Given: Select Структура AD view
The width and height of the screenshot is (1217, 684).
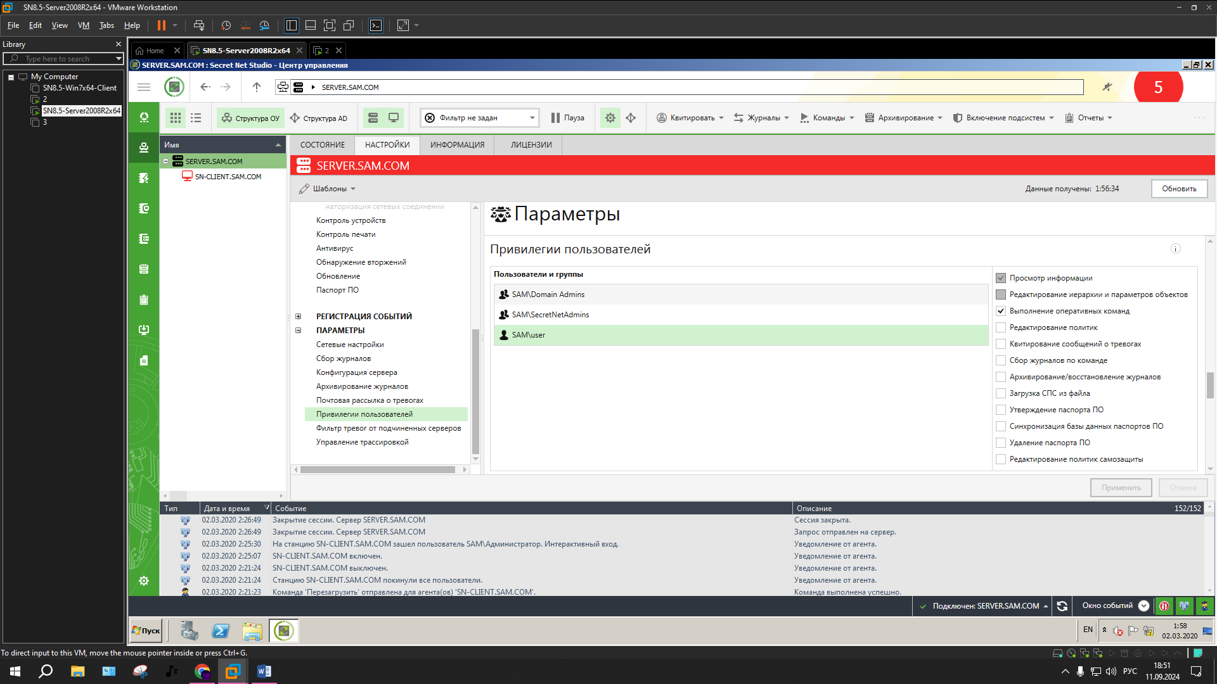Looking at the screenshot, I should coord(319,118).
